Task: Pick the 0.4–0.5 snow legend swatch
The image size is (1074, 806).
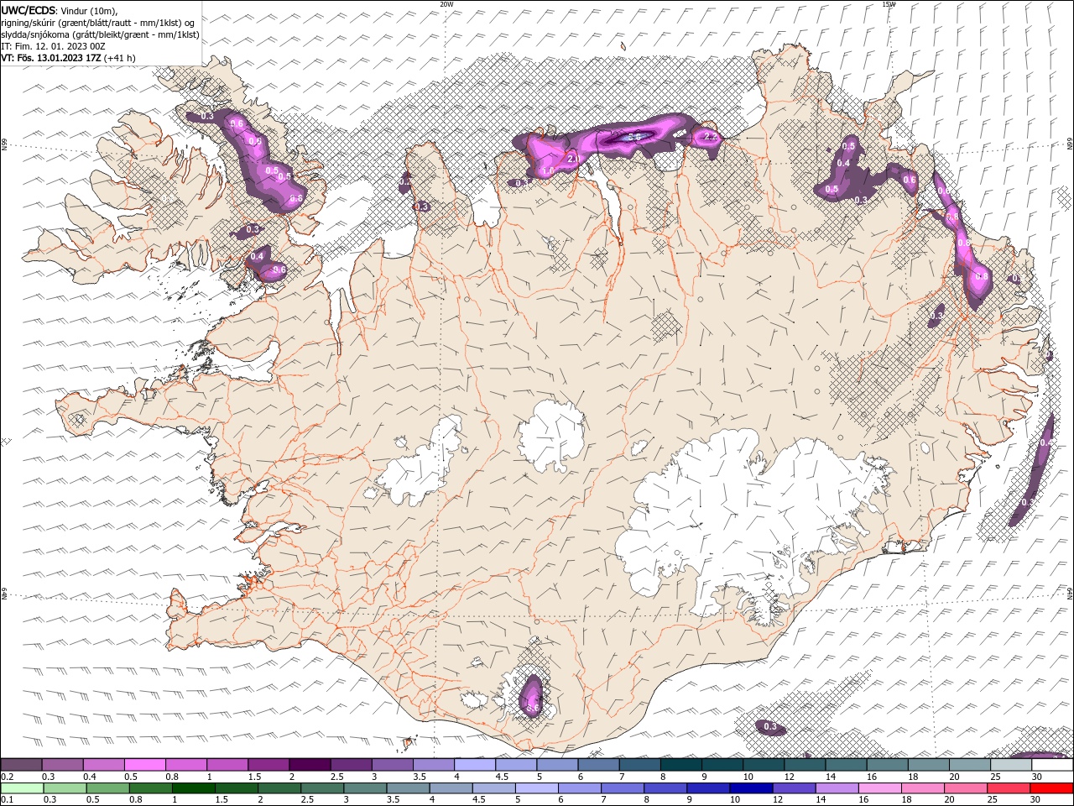Action: coord(103,765)
